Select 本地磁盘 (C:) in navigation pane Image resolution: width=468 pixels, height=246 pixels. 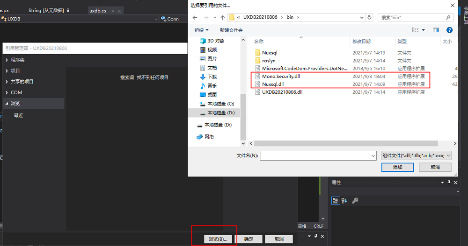tap(221, 104)
